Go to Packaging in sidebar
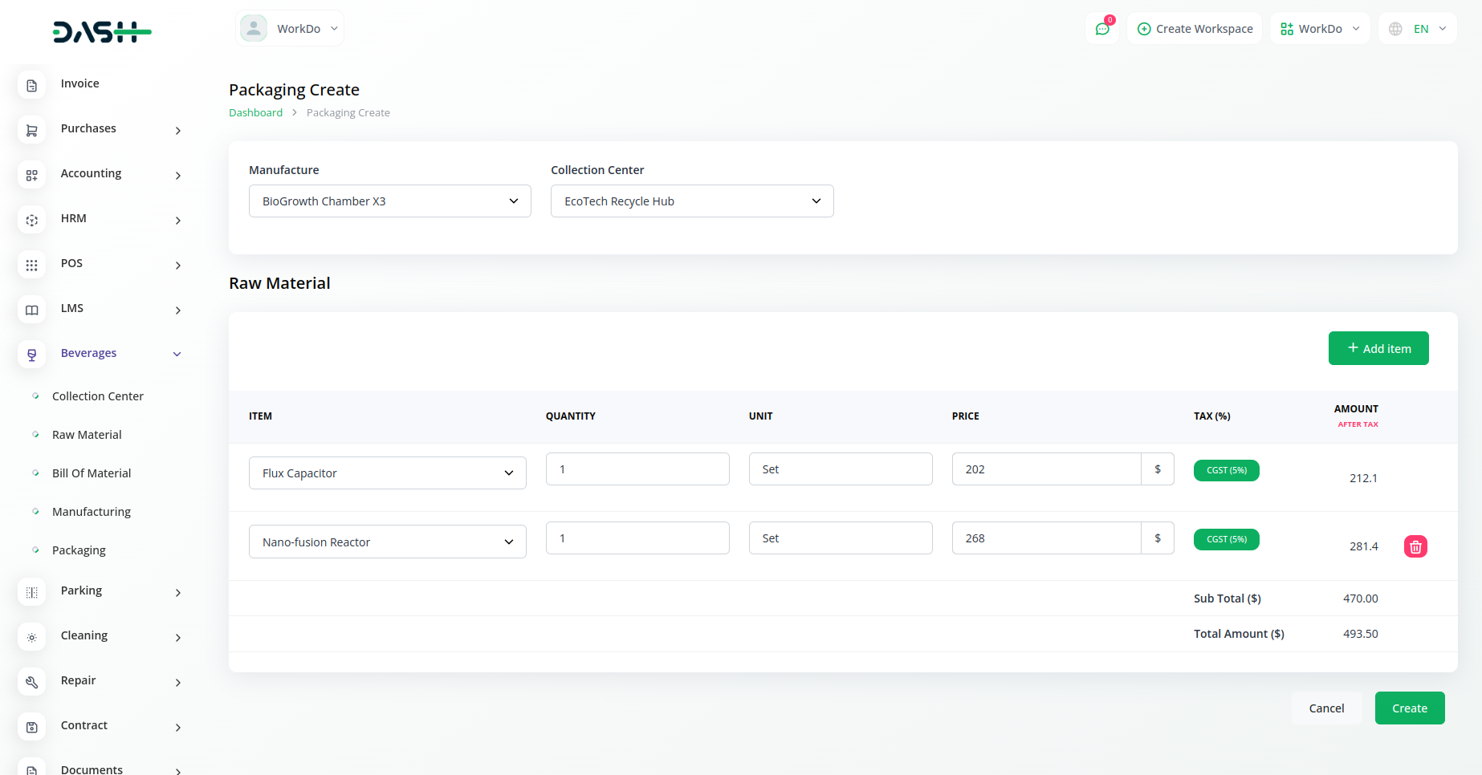1482x775 pixels. point(79,550)
